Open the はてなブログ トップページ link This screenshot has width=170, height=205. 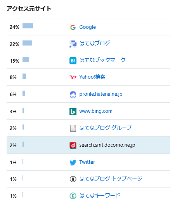coord(111,179)
